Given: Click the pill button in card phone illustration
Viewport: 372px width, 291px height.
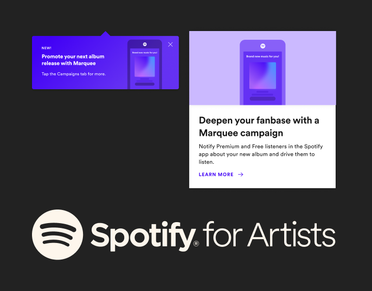Looking at the screenshot, I should 262,98.
